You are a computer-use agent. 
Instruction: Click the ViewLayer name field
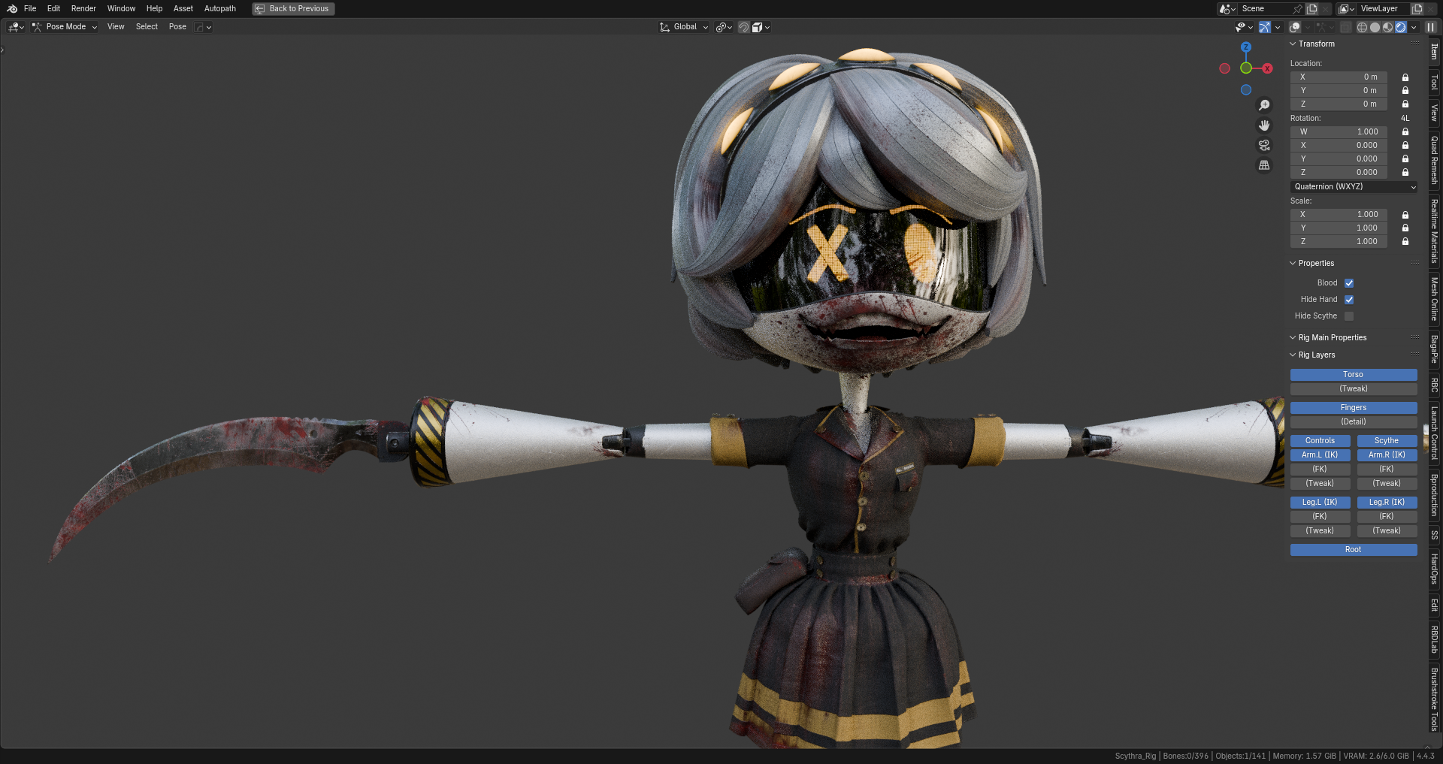(1384, 9)
